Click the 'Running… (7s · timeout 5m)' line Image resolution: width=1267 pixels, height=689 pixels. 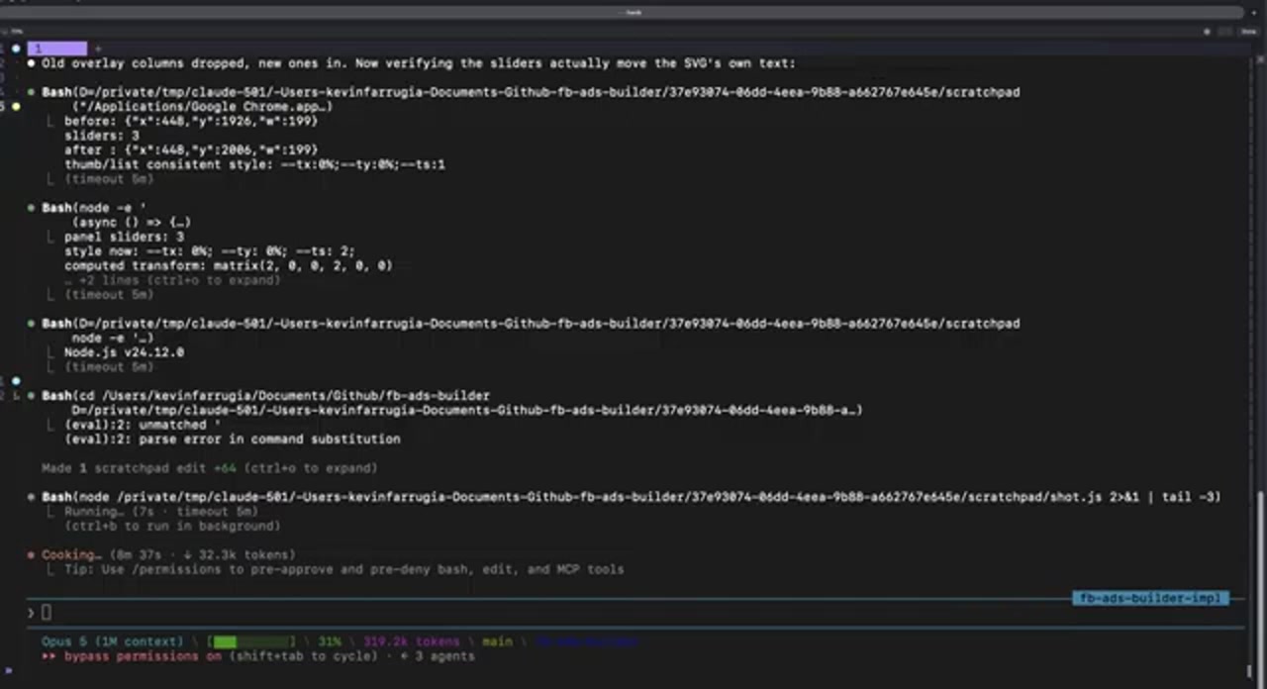[160, 512]
